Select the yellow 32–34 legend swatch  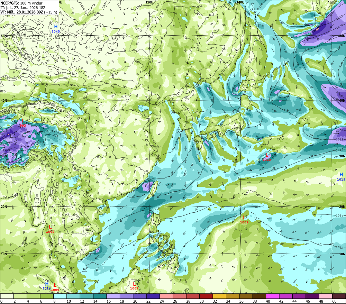point(219,296)
